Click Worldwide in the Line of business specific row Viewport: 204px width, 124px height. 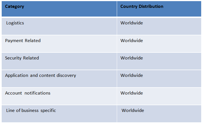133,110
